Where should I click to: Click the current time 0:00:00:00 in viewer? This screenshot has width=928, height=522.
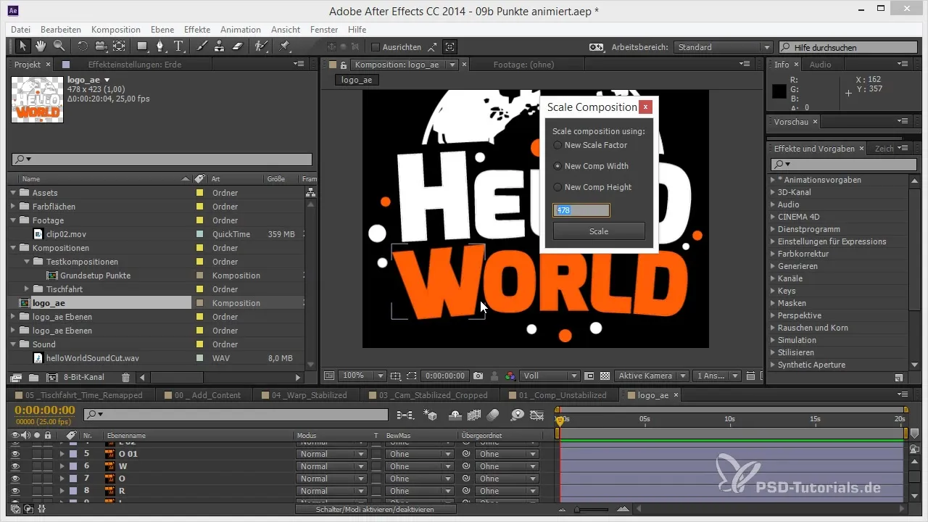[445, 376]
